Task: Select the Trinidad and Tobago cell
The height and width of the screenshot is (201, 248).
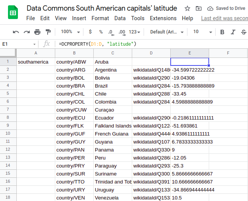Action: point(113,182)
